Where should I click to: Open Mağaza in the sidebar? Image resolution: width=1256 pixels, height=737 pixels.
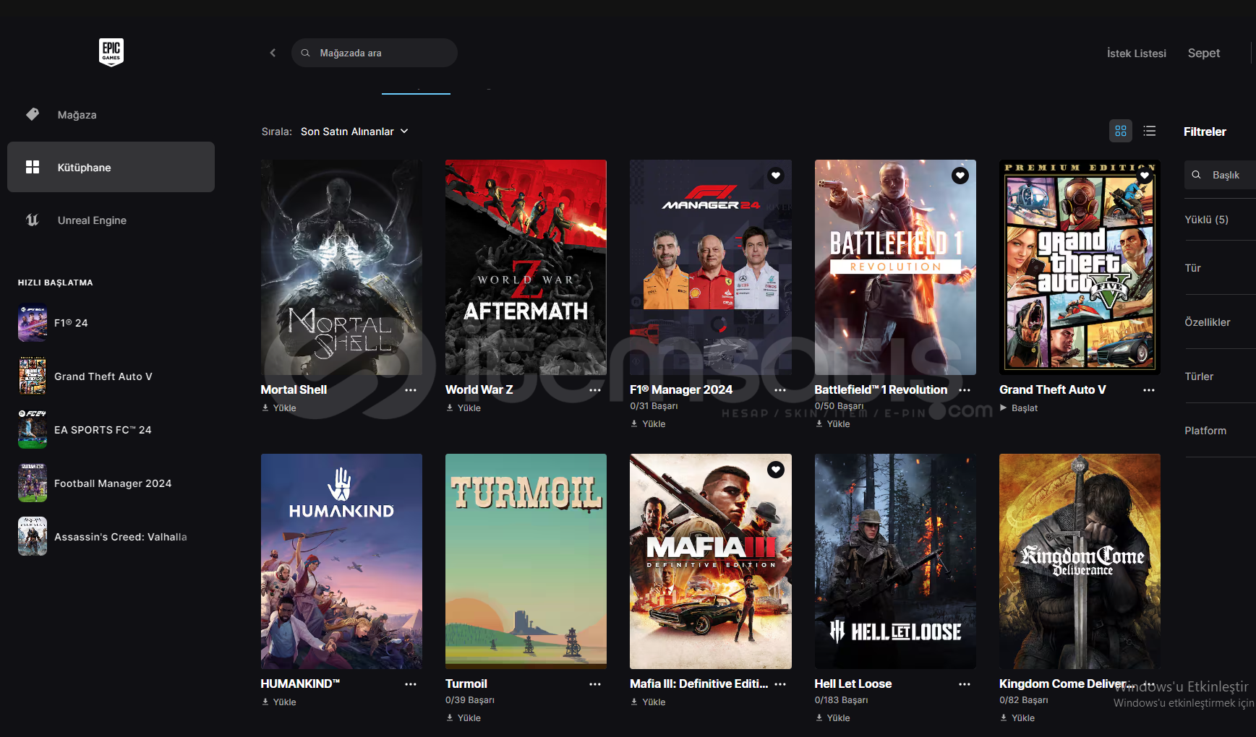[111, 114]
